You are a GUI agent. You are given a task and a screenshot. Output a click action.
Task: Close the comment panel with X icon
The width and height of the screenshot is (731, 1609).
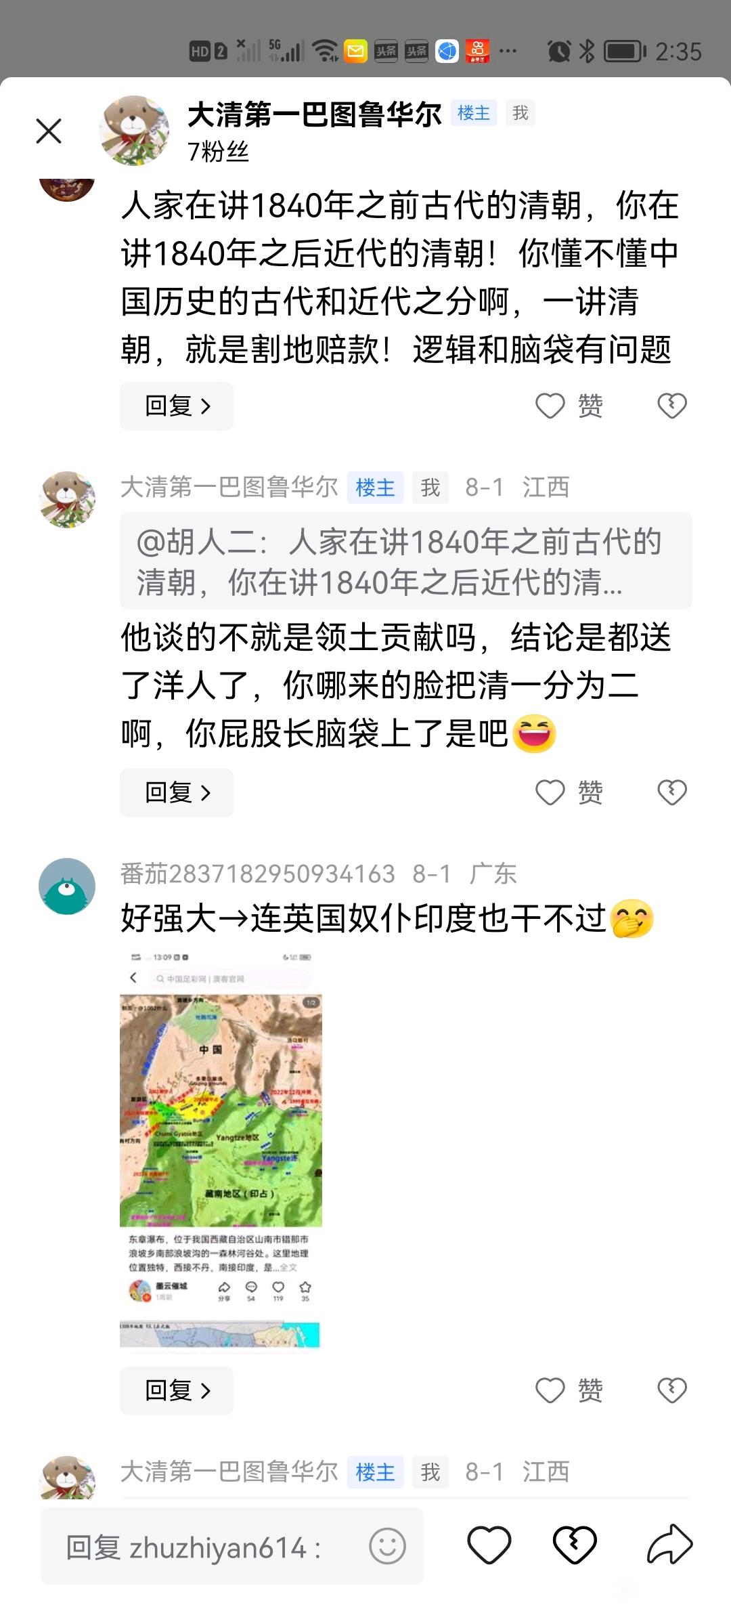point(49,131)
